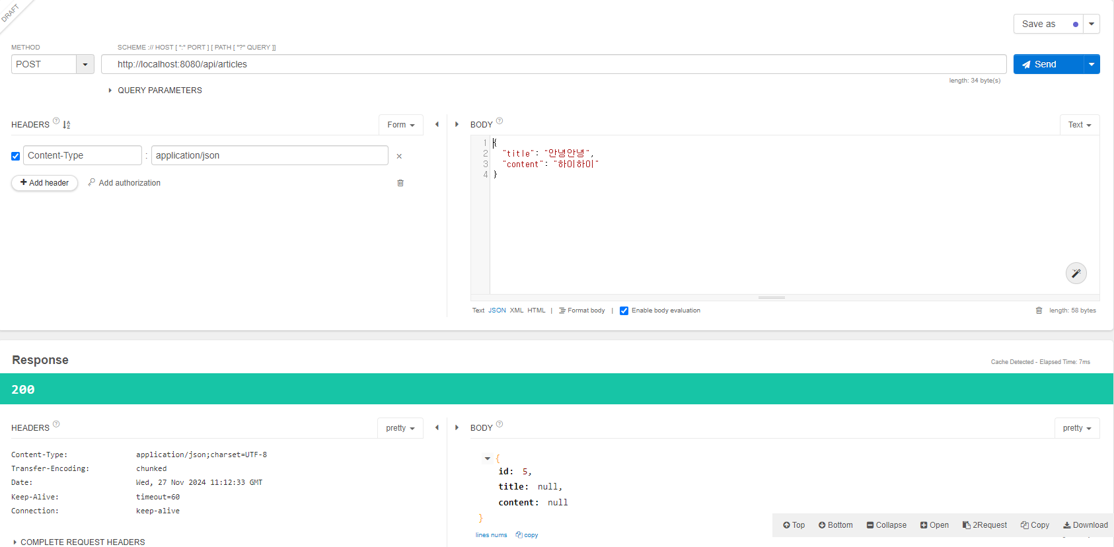Open the request body Text type dropdown

[x=1080, y=125]
